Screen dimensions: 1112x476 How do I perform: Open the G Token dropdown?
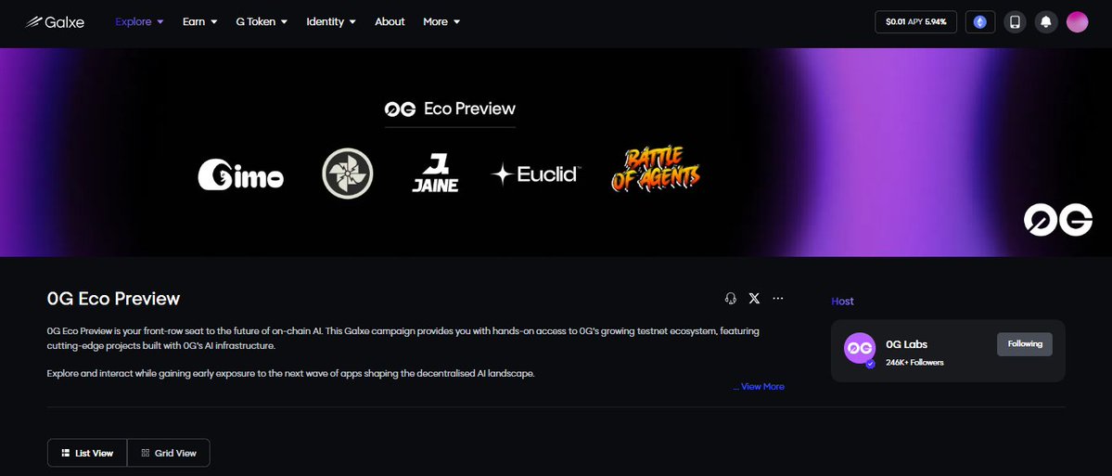tap(262, 22)
